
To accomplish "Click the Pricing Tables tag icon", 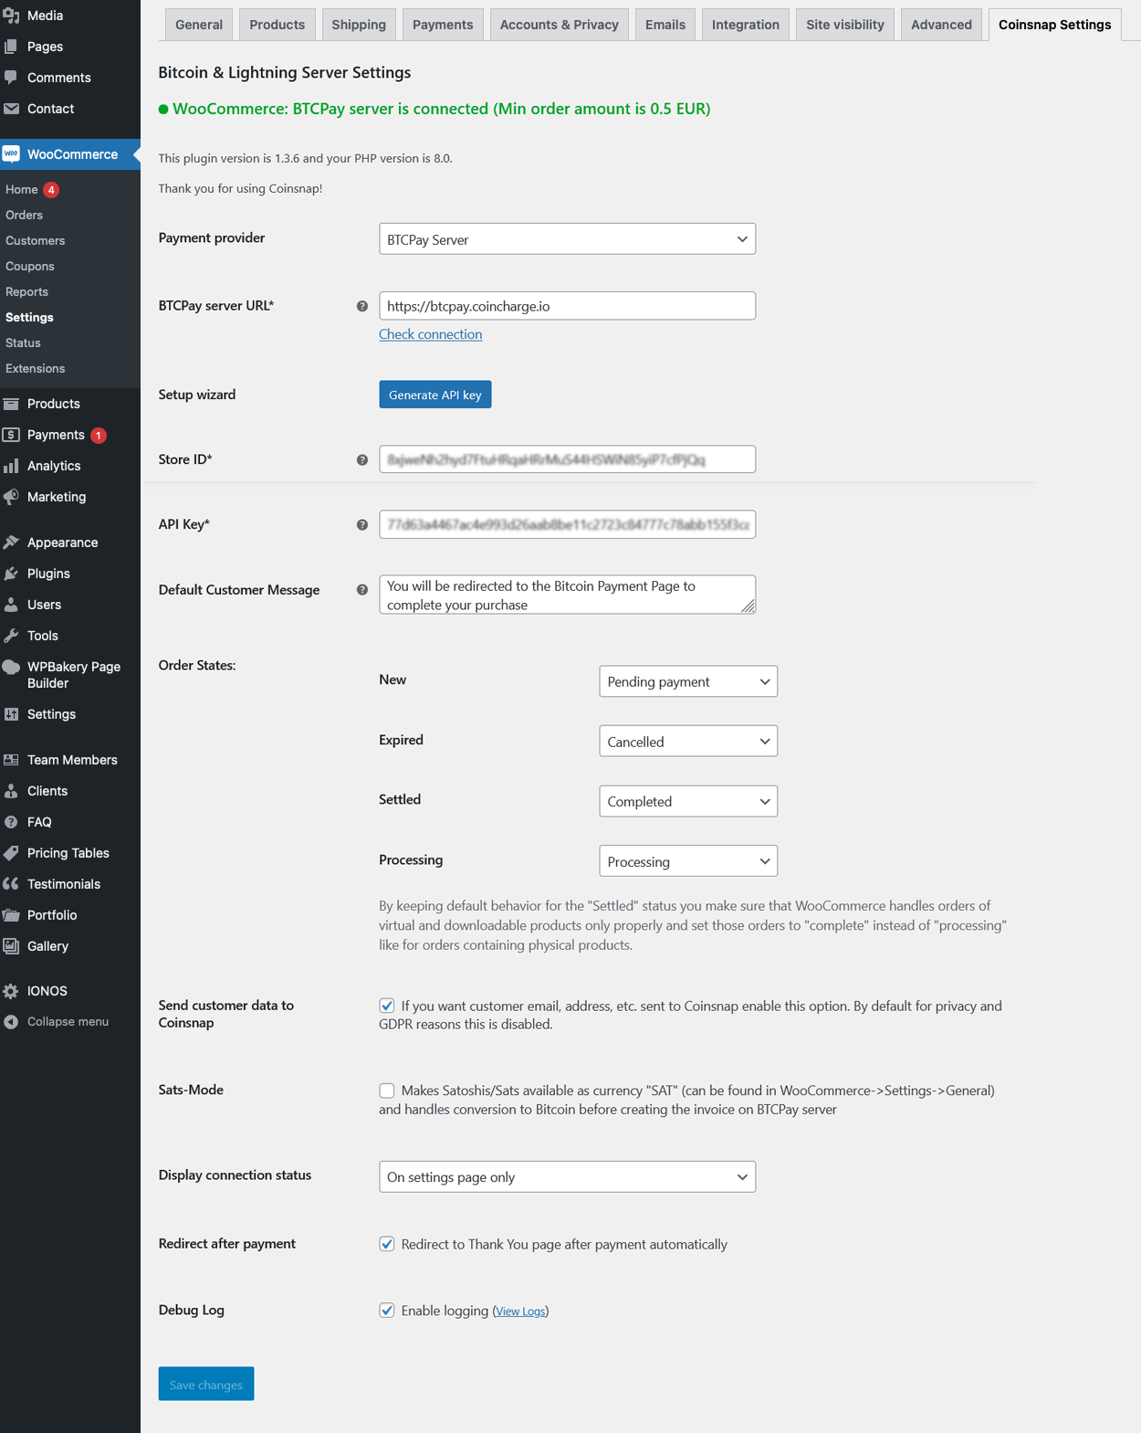I will [11, 853].
